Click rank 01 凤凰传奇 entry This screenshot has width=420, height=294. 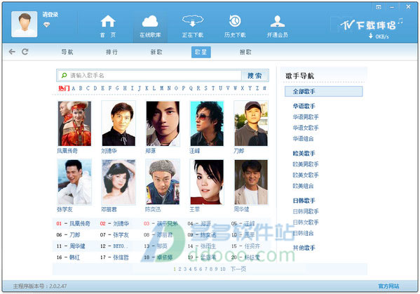point(73,224)
